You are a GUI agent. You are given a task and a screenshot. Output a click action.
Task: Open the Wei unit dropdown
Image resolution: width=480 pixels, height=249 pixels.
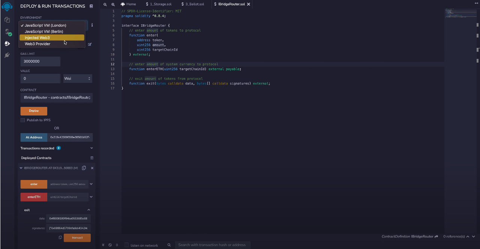pyautogui.click(x=78, y=78)
